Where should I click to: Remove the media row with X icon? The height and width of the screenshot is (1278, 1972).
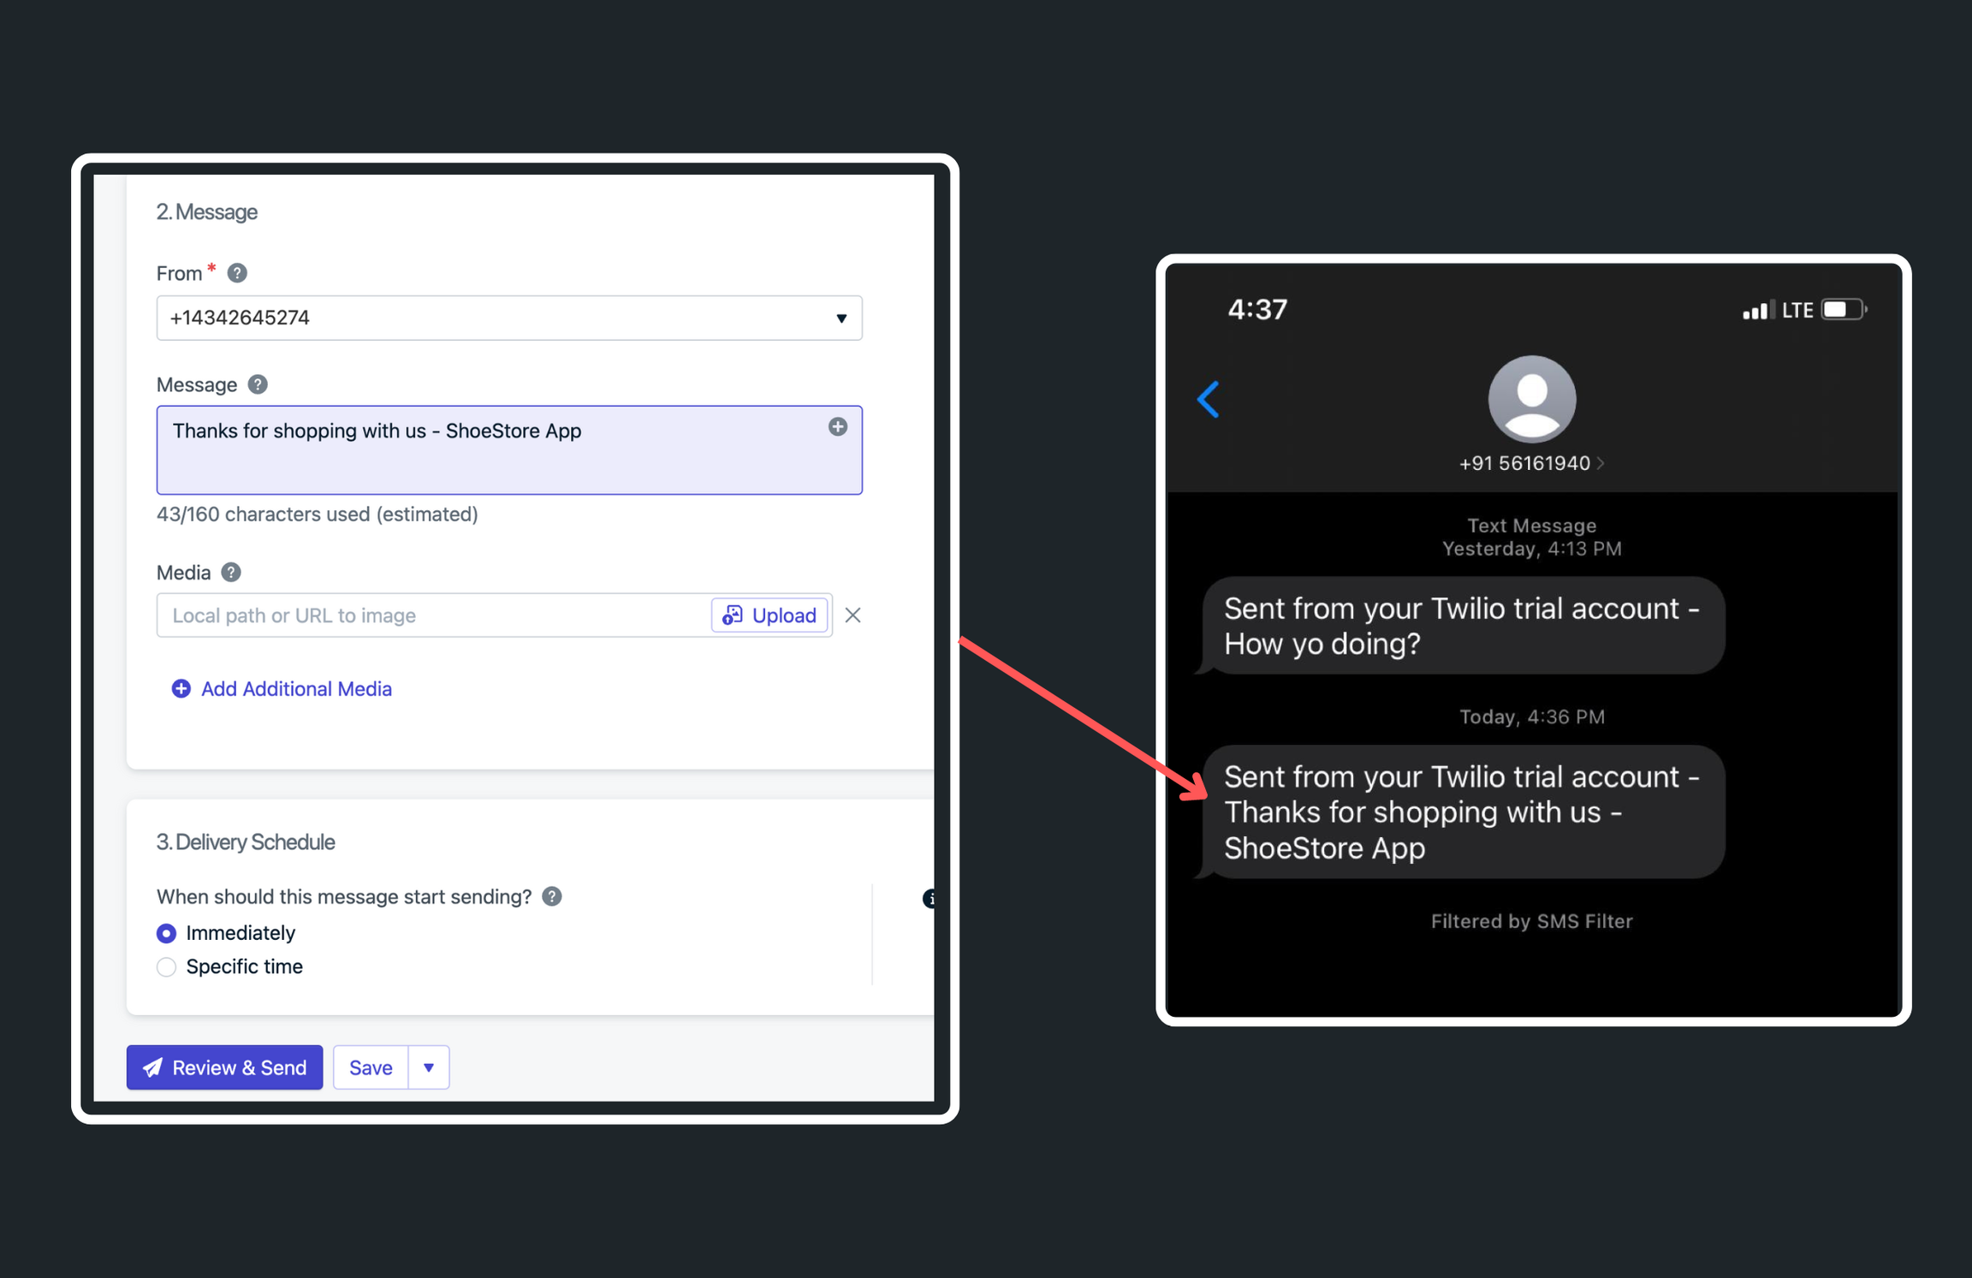coord(852,615)
